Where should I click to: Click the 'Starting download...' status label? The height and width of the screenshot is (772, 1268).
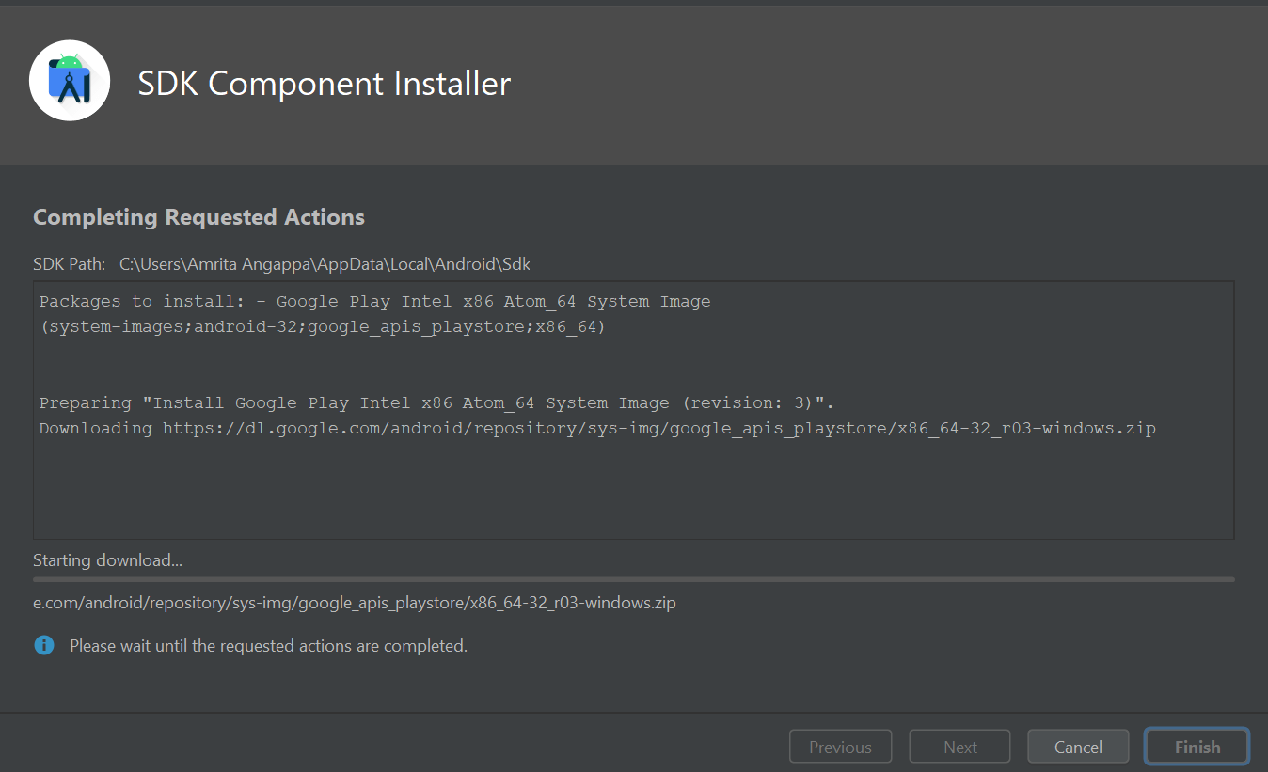click(106, 559)
